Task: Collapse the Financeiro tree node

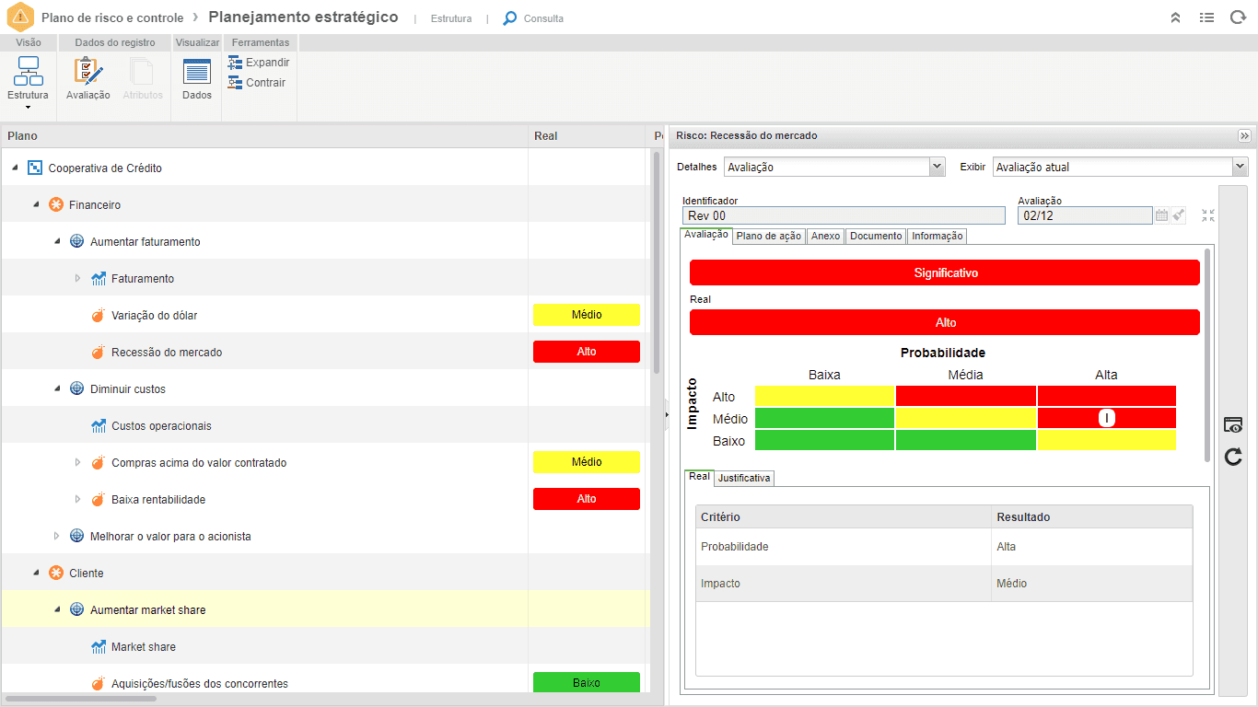Action: click(x=36, y=204)
